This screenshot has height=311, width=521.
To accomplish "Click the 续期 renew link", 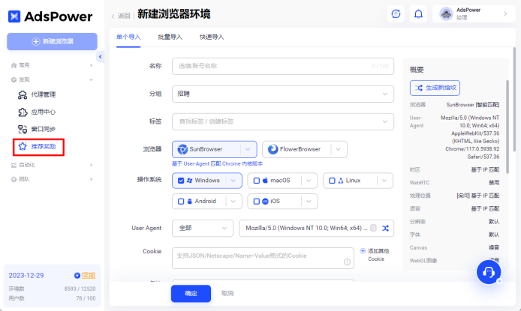I will (89, 276).
